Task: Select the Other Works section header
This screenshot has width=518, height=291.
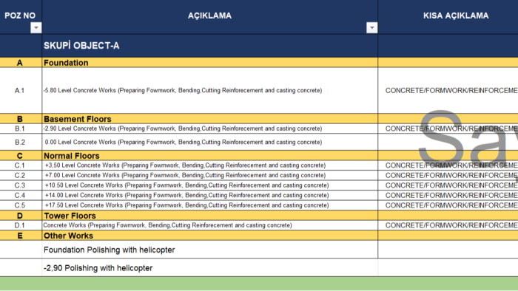Action: (209, 236)
